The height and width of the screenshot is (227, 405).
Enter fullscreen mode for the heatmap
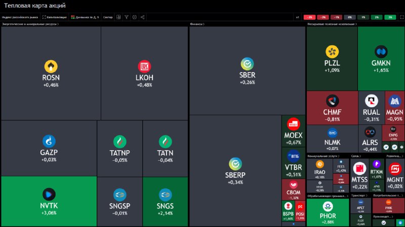402,17
